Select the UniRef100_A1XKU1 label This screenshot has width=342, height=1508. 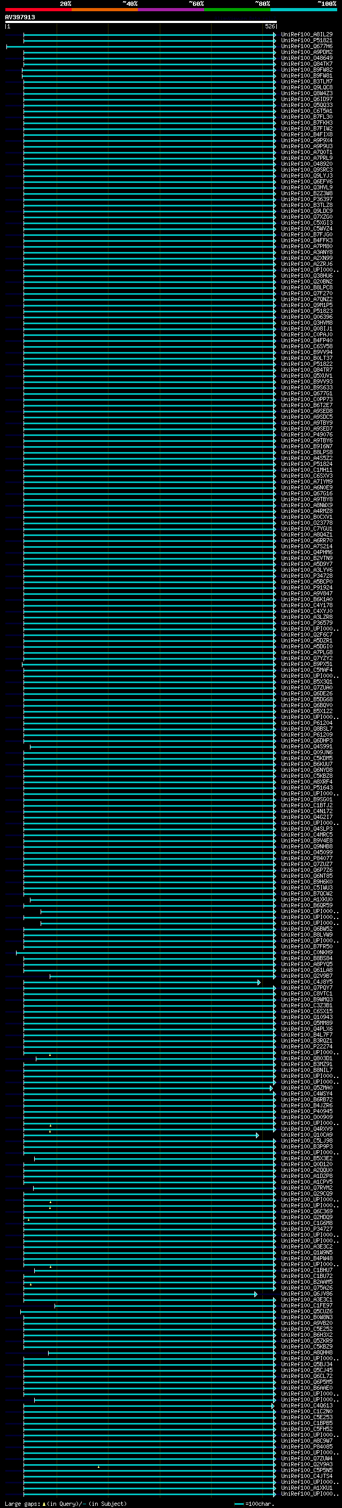coord(307,1488)
